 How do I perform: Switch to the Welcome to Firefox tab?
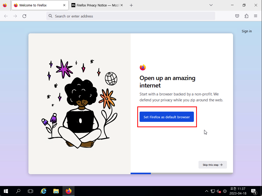coord(40,5)
